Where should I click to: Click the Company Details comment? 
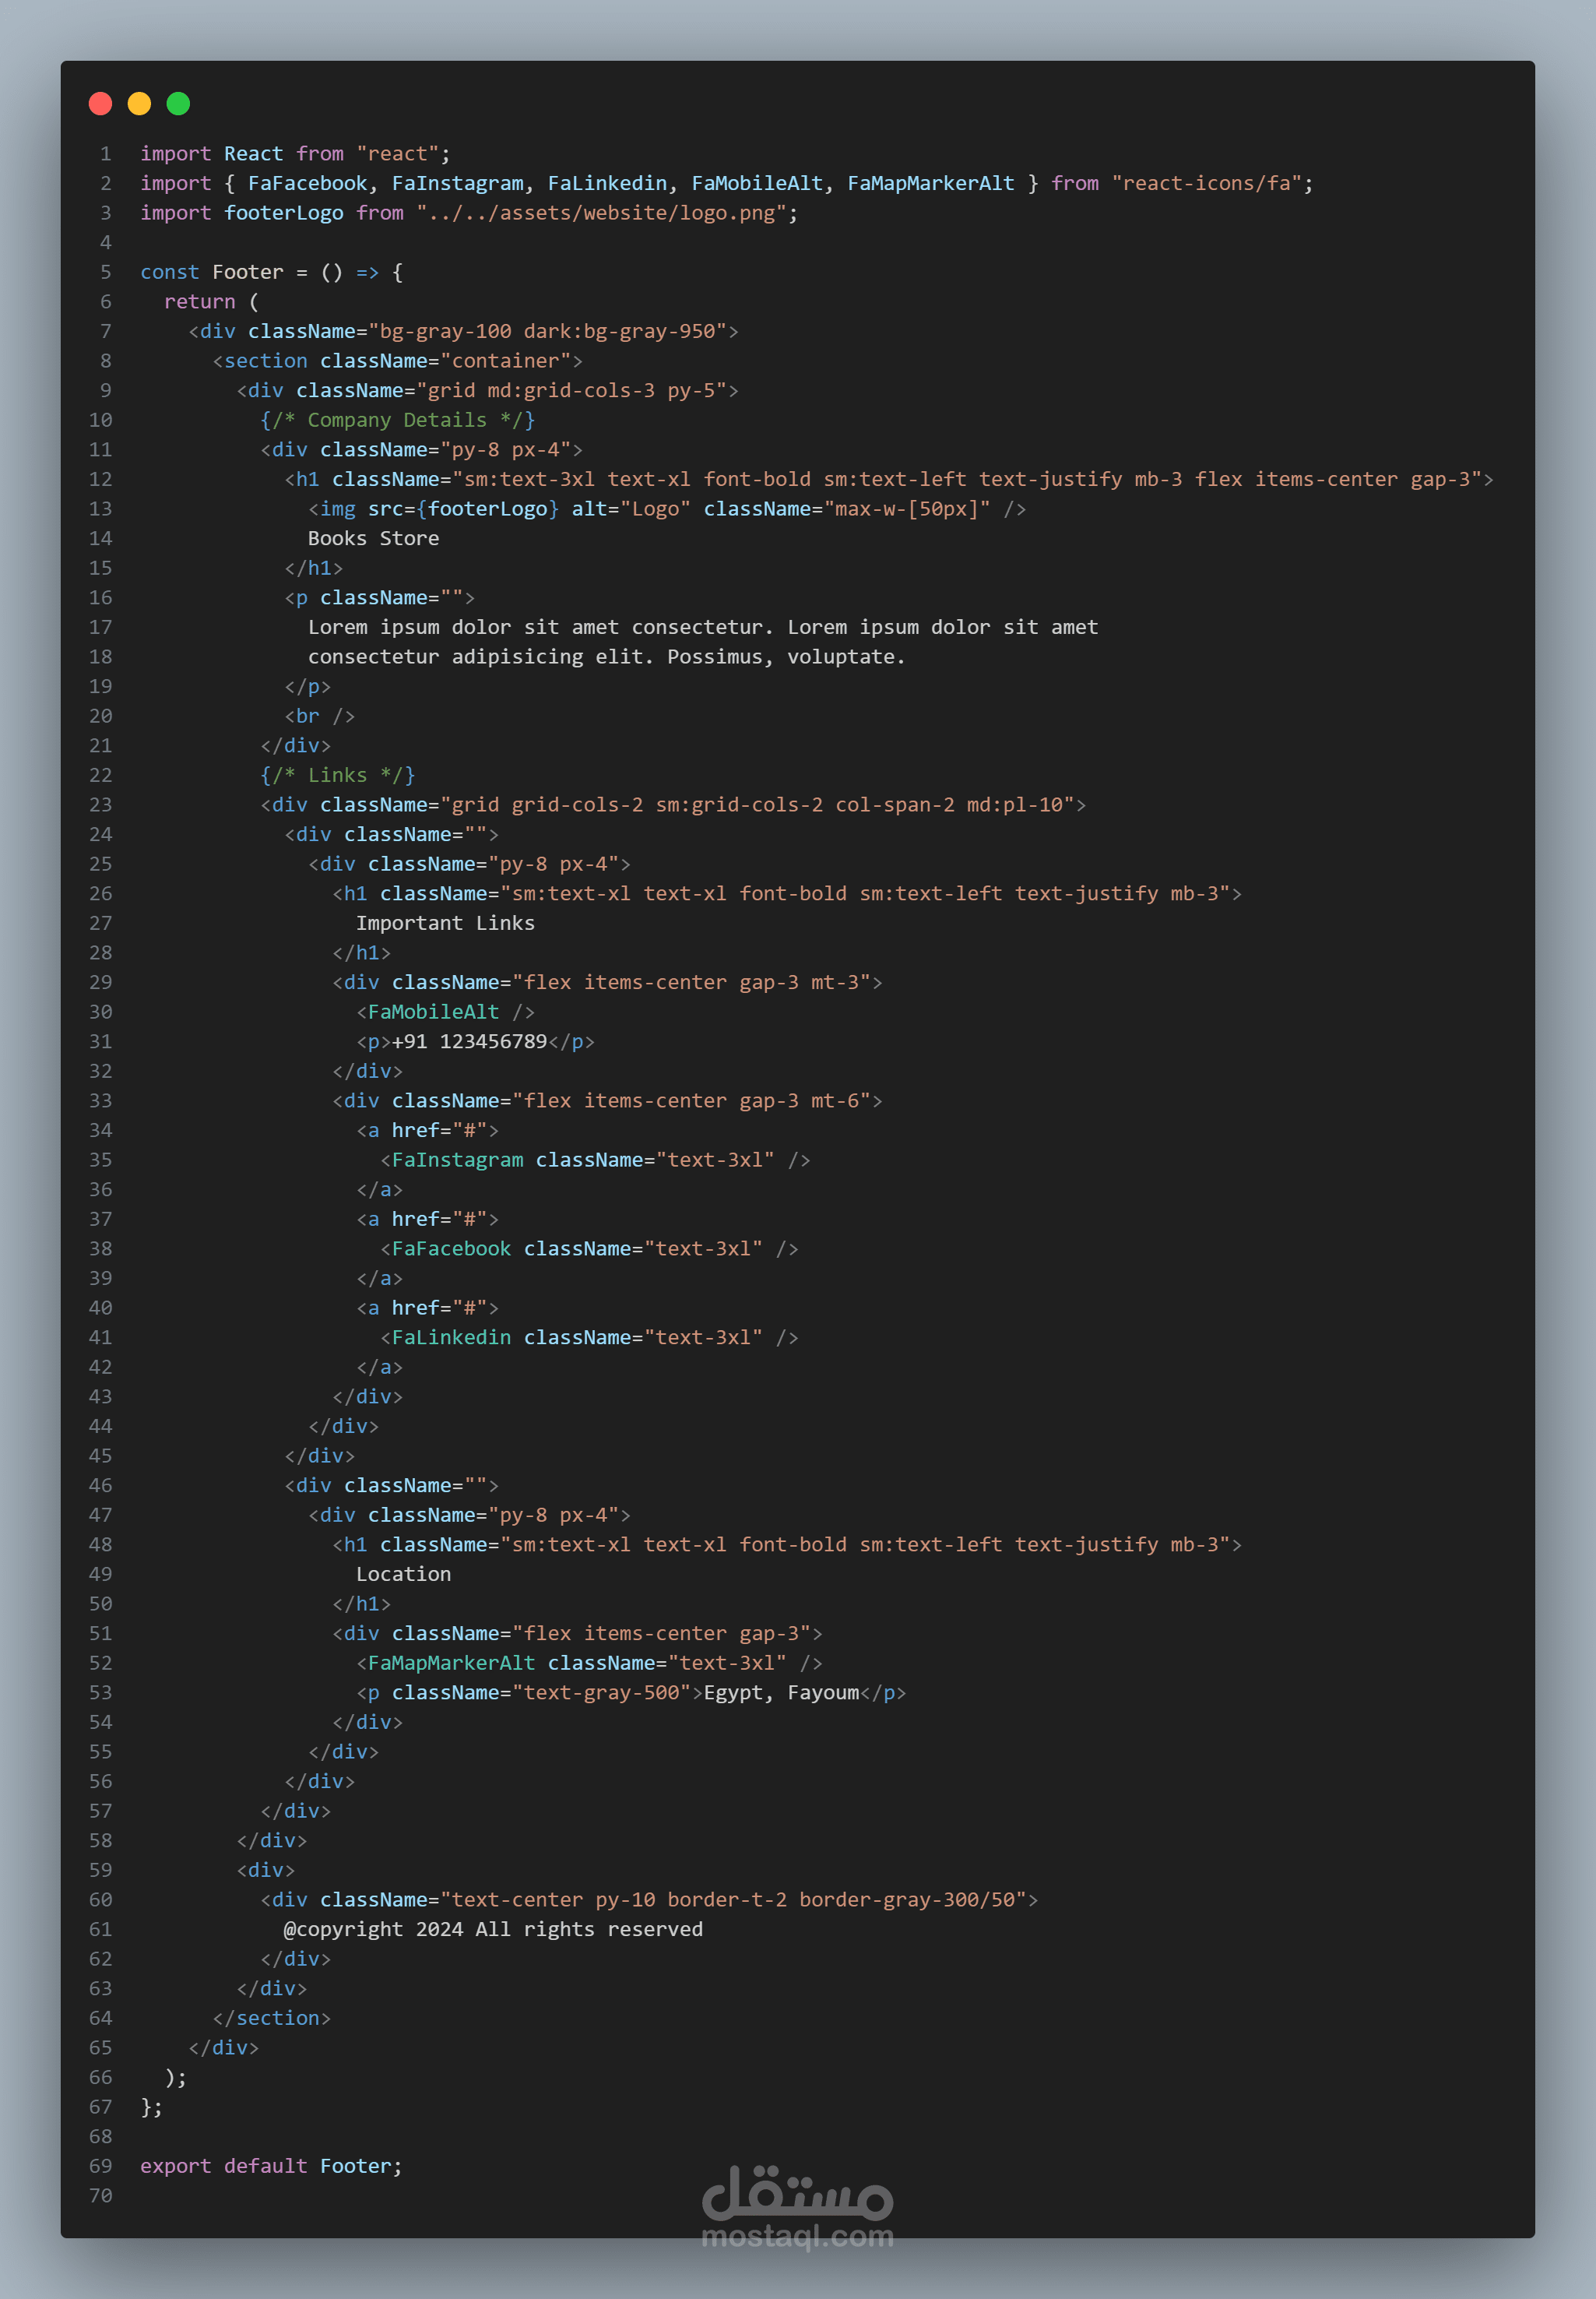click(397, 421)
